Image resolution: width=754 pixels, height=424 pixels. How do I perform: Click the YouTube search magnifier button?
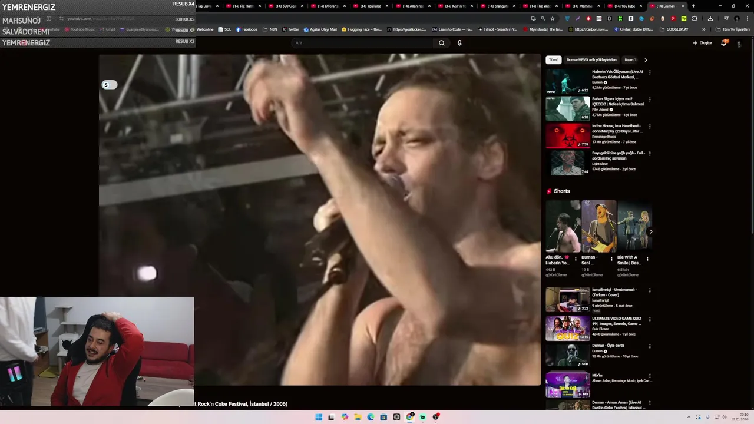pyautogui.click(x=441, y=42)
